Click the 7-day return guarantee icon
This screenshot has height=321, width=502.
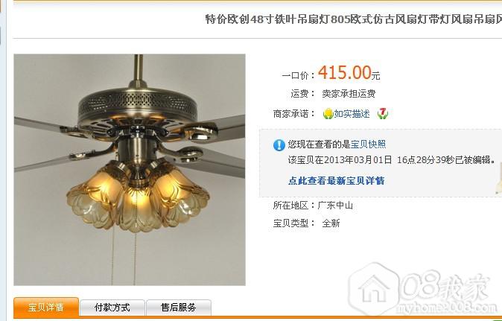pyautogui.click(x=382, y=113)
